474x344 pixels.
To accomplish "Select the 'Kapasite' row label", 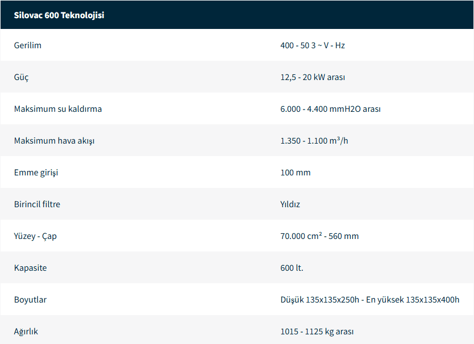I will pyautogui.click(x=30, y=268).
